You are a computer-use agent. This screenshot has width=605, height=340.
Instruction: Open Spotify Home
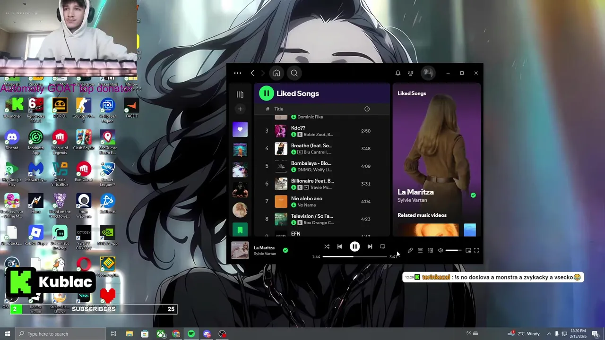(x=277, y=73)
